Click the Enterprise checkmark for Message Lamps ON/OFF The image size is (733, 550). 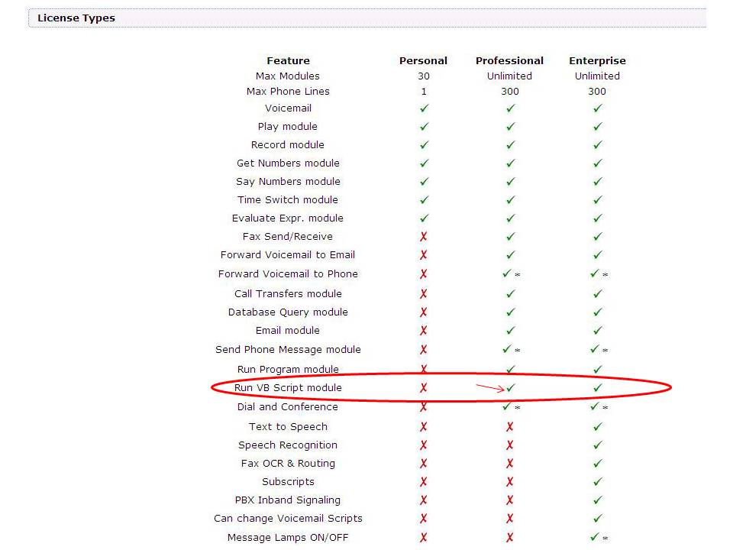595,537
